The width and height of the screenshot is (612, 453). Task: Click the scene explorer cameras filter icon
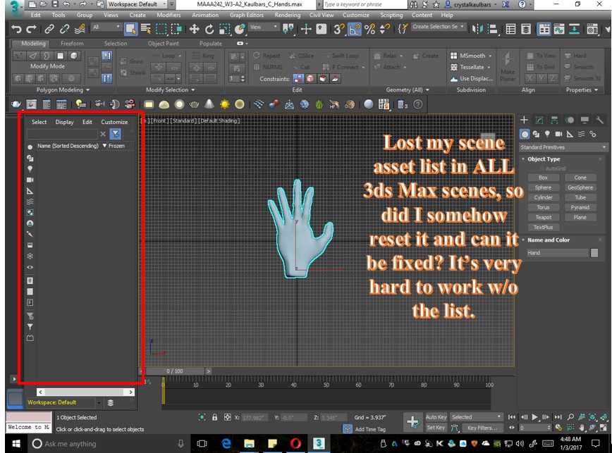30,180
